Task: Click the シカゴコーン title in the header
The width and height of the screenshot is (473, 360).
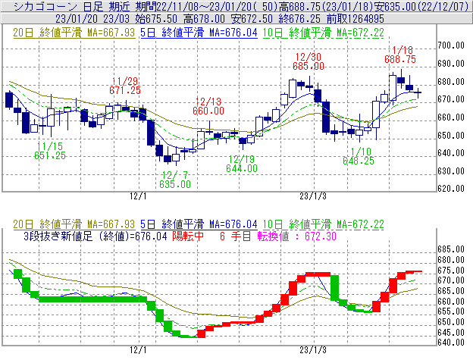Action: pos(45,6)
